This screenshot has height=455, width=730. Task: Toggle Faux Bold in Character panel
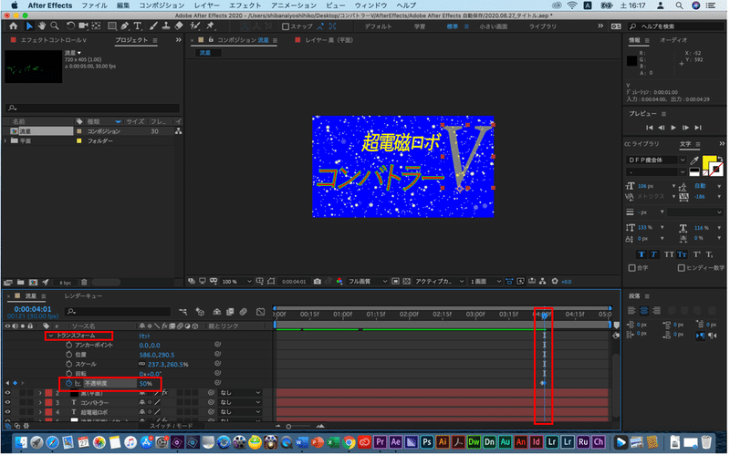pos(641,255)
